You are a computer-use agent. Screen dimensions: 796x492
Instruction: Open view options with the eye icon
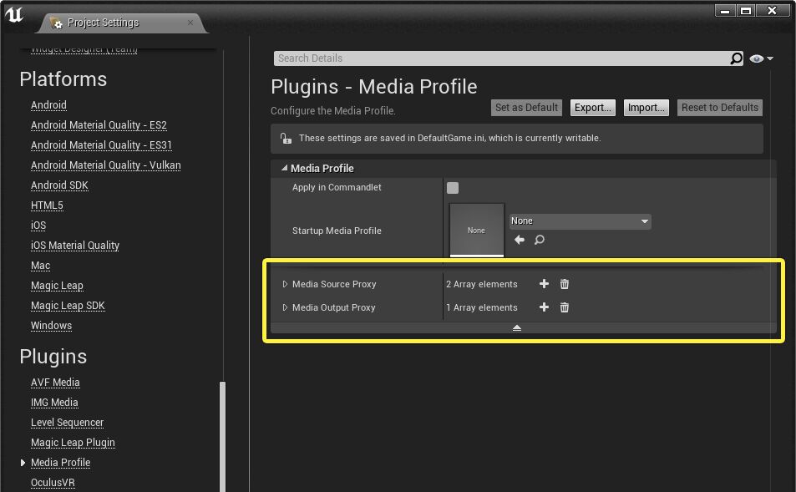758,58
